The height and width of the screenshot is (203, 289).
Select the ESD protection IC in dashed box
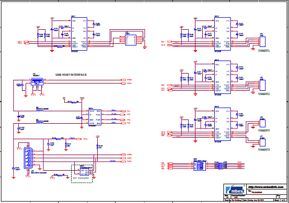click(x=84, y=172)
